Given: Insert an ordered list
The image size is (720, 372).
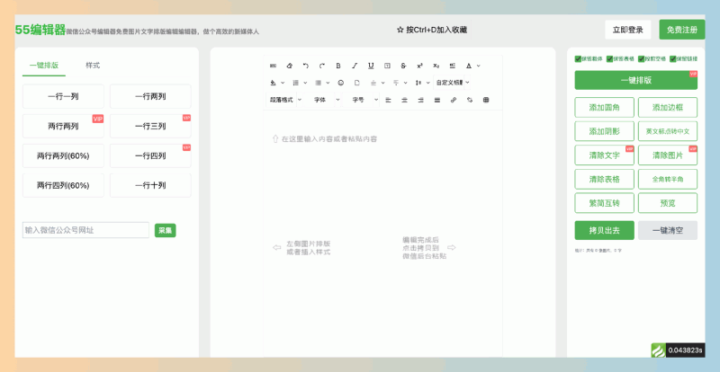Looking at the screenshot, I should coord(296,83).
